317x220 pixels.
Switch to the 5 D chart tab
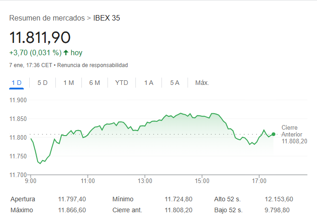coord(43,83)
